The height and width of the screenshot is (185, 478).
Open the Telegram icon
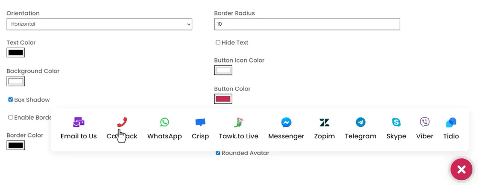coord(360,123)
